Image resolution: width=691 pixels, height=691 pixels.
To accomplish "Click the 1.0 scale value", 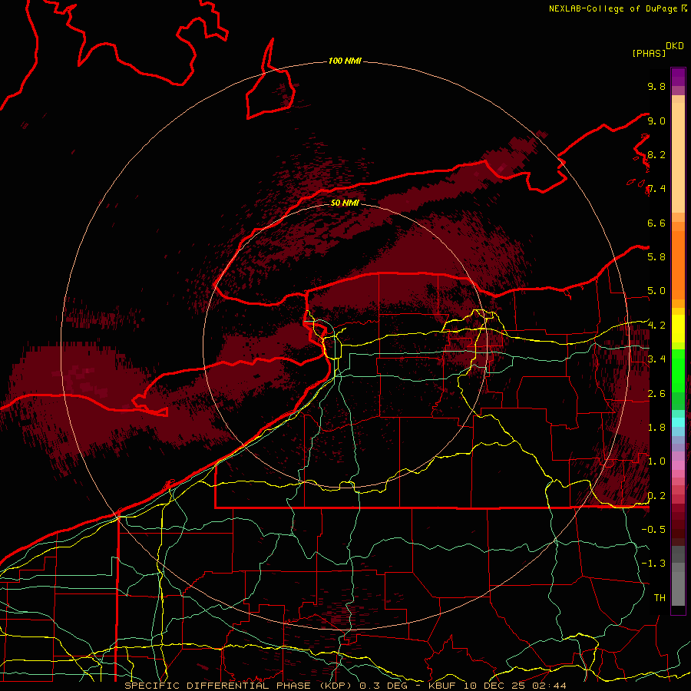I will click(656, 461).
